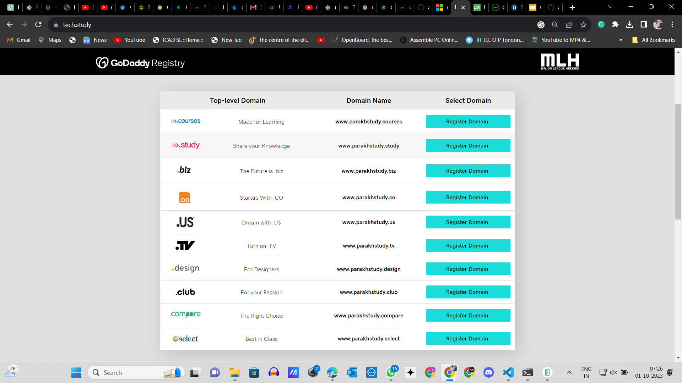Expand the hidden bookmarks chevron

[621, 40]
